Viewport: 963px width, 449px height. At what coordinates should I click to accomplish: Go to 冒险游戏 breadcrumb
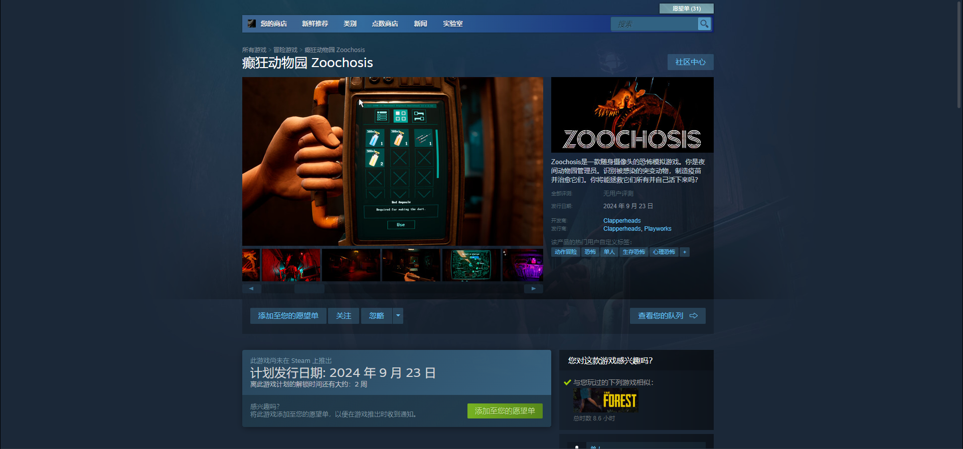click(285, 50)
